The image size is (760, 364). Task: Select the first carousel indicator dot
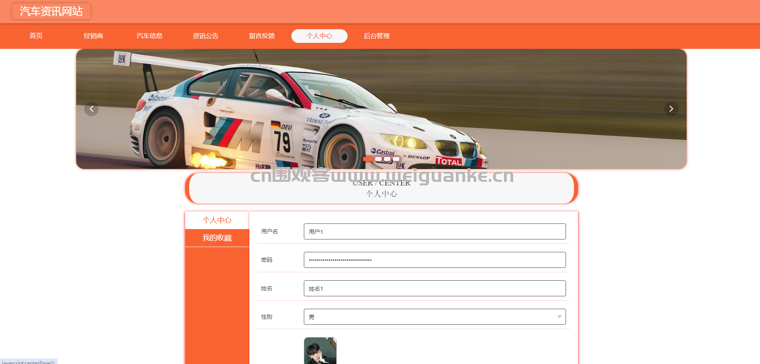[x=368, y=159]
